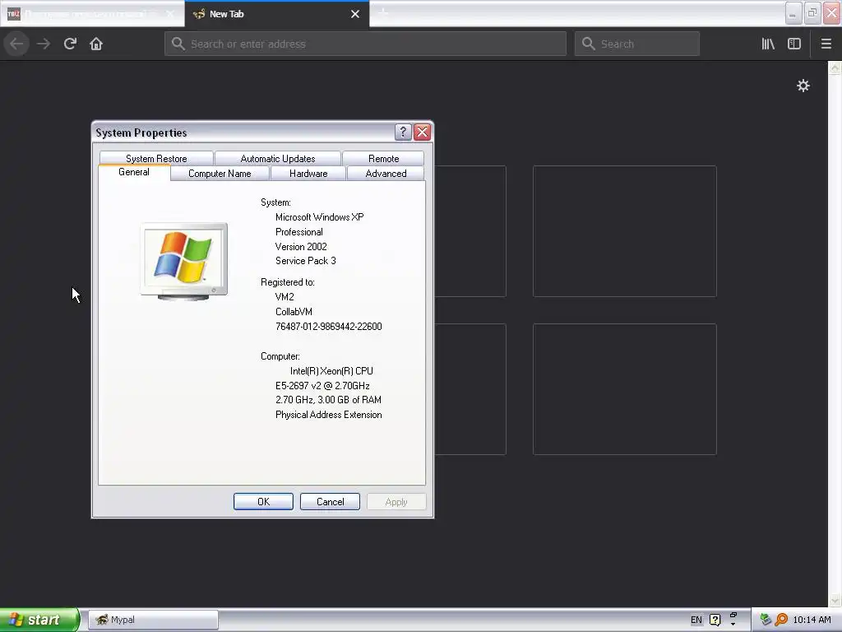Click the top-right empty tile on New Tab
The image size is (842, 632).
coord(625,231)
